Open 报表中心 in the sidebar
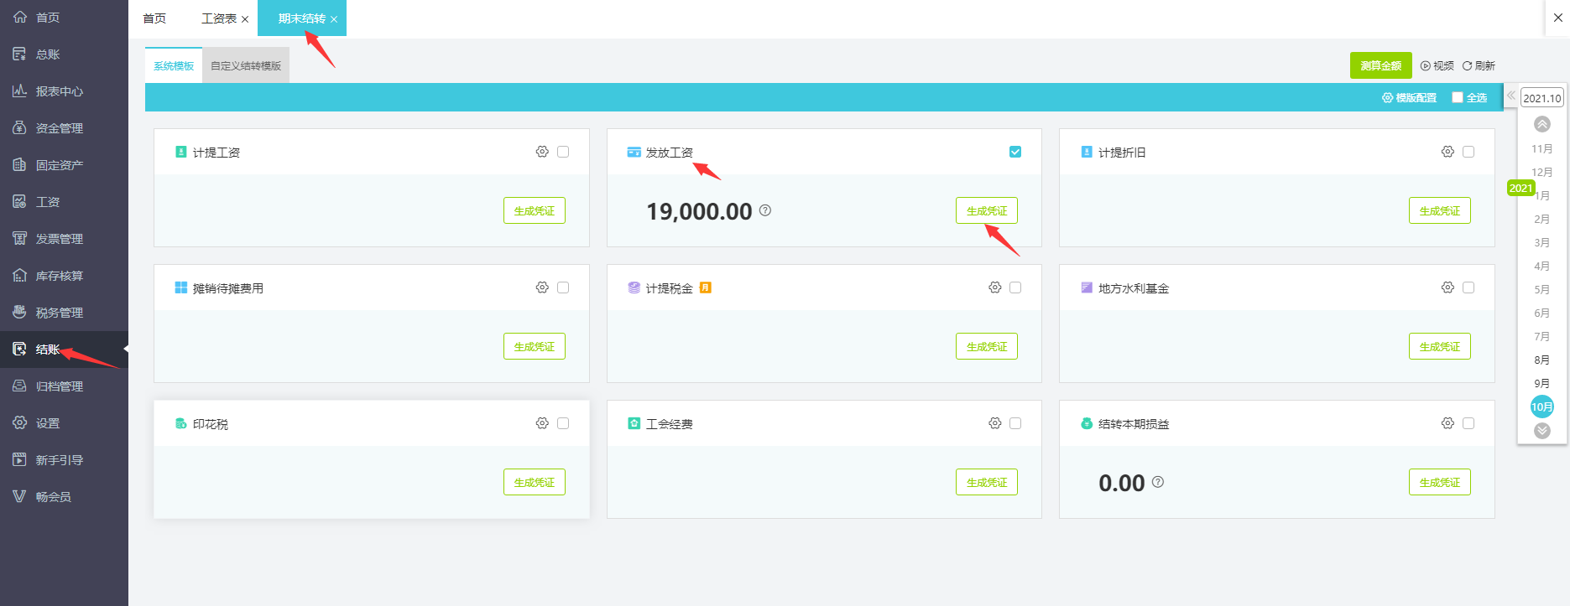 (59, 91)
